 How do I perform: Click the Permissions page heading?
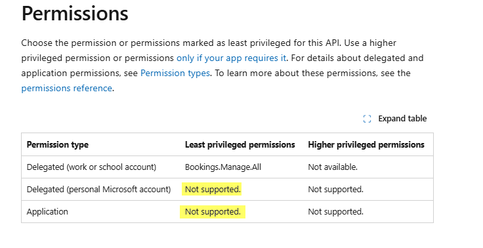click(75, 13)
